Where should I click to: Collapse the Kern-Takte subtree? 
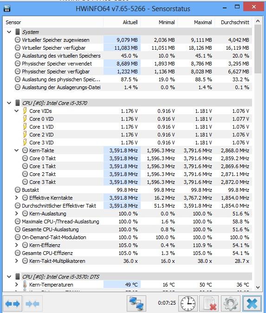tap(17, 150)
